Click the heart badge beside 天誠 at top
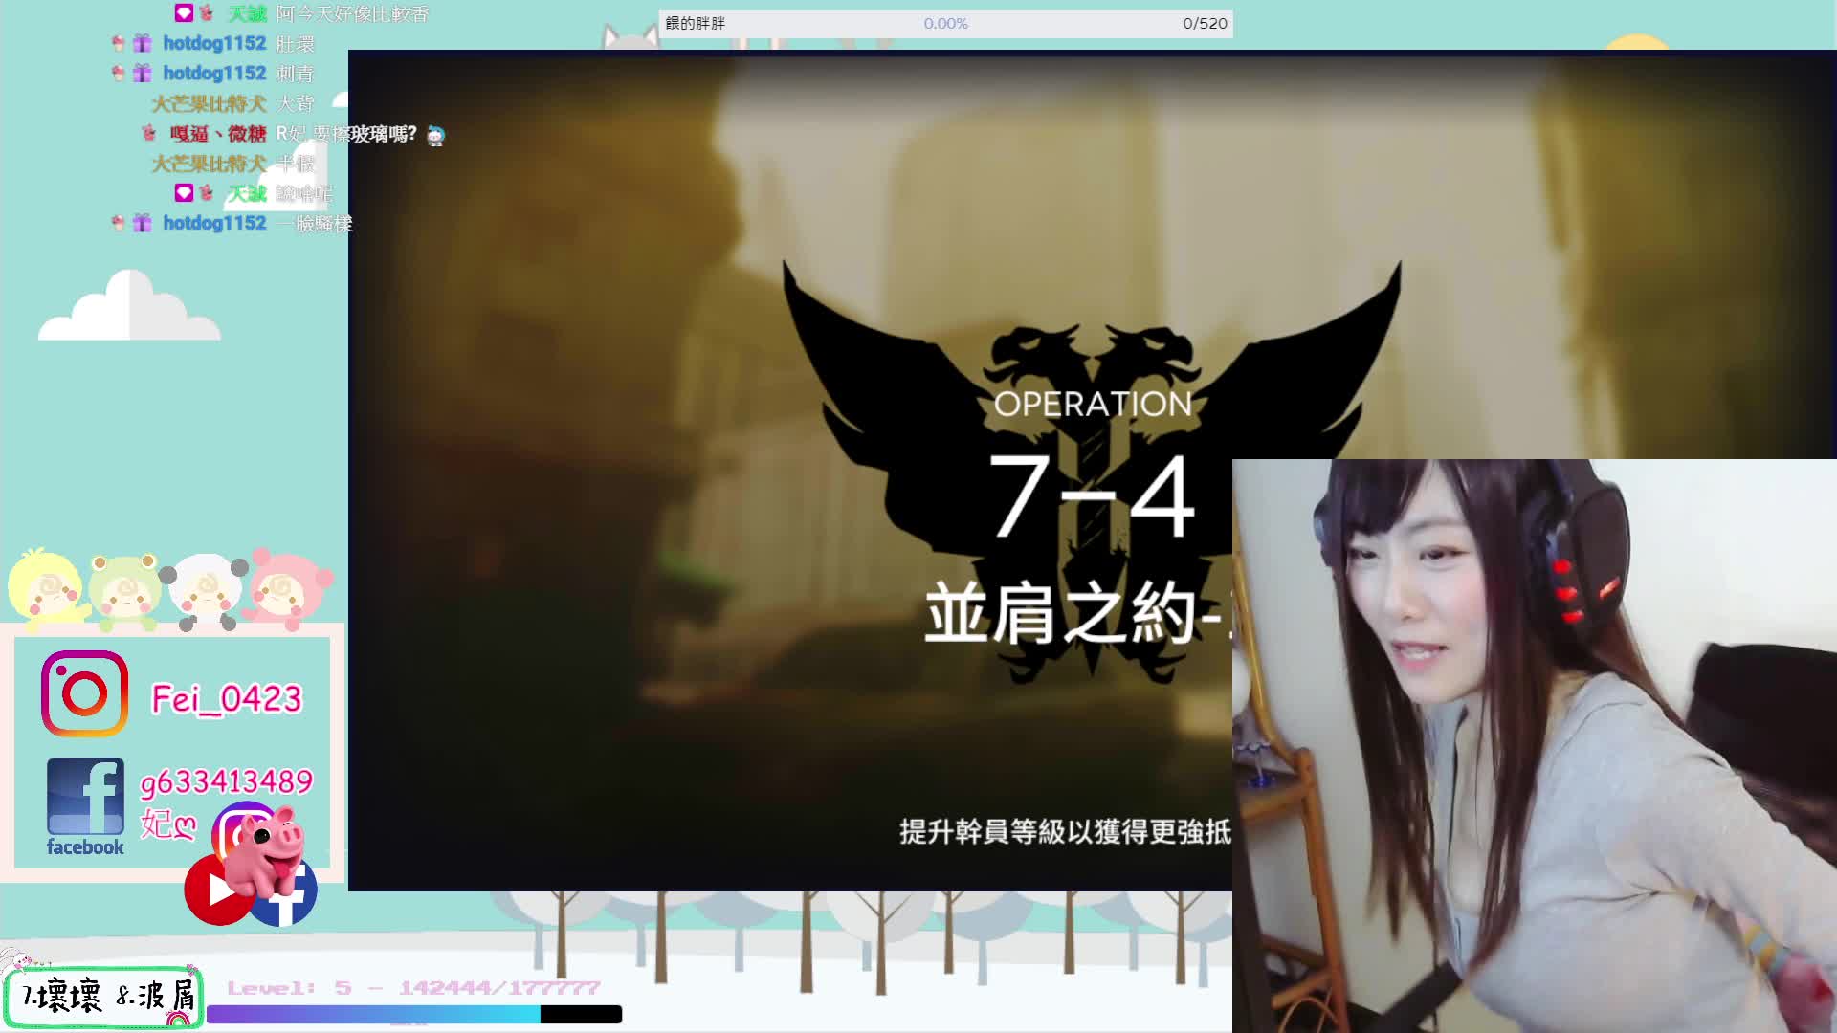 [184, 12]
